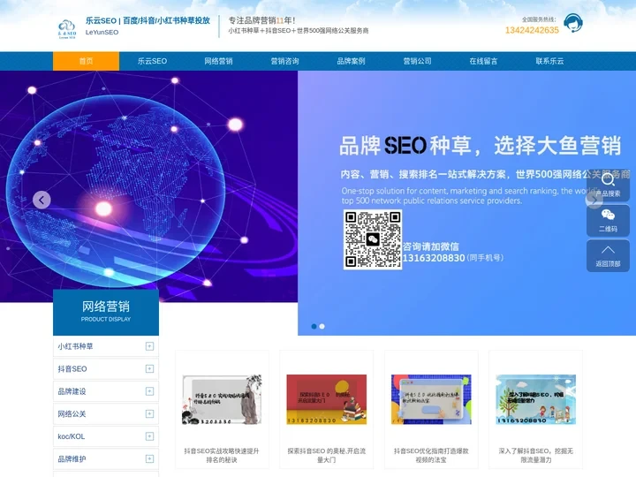
Task: Click the 网络公关 sidebar link
Action: [x=72, y=413]
